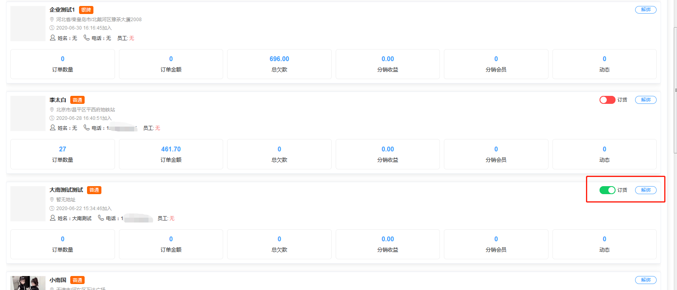Click 姓名：大南测试 text
Image resolution: width=677 pixels, height=290 pixels.
tap(75, 218)
